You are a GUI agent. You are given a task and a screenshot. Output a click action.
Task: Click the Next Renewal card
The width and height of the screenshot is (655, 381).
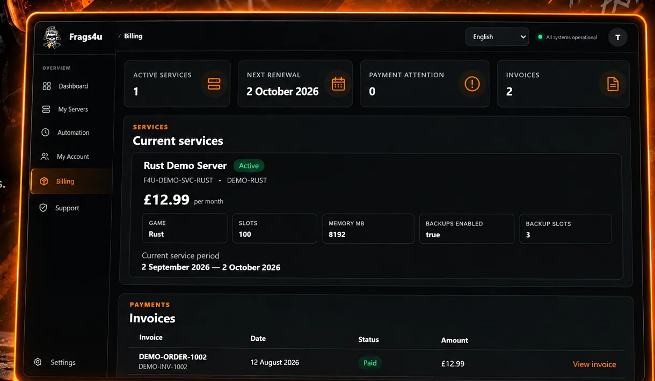(x=295, y=84)
